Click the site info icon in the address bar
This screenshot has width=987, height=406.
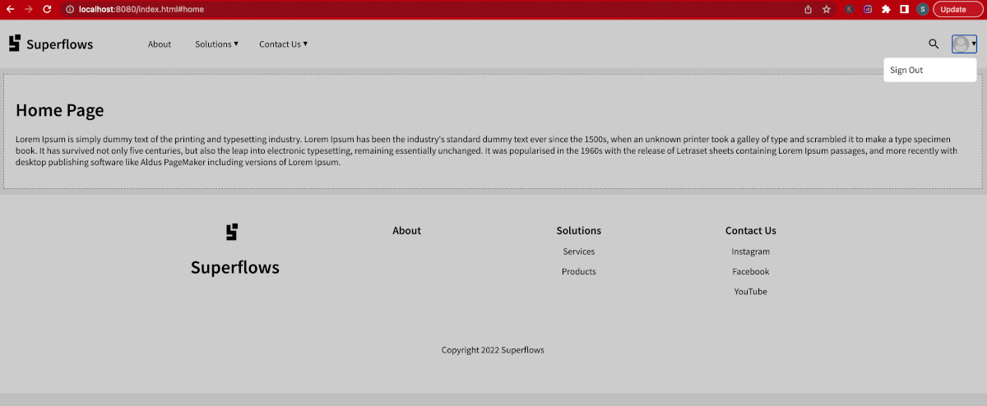pos(70,9)
